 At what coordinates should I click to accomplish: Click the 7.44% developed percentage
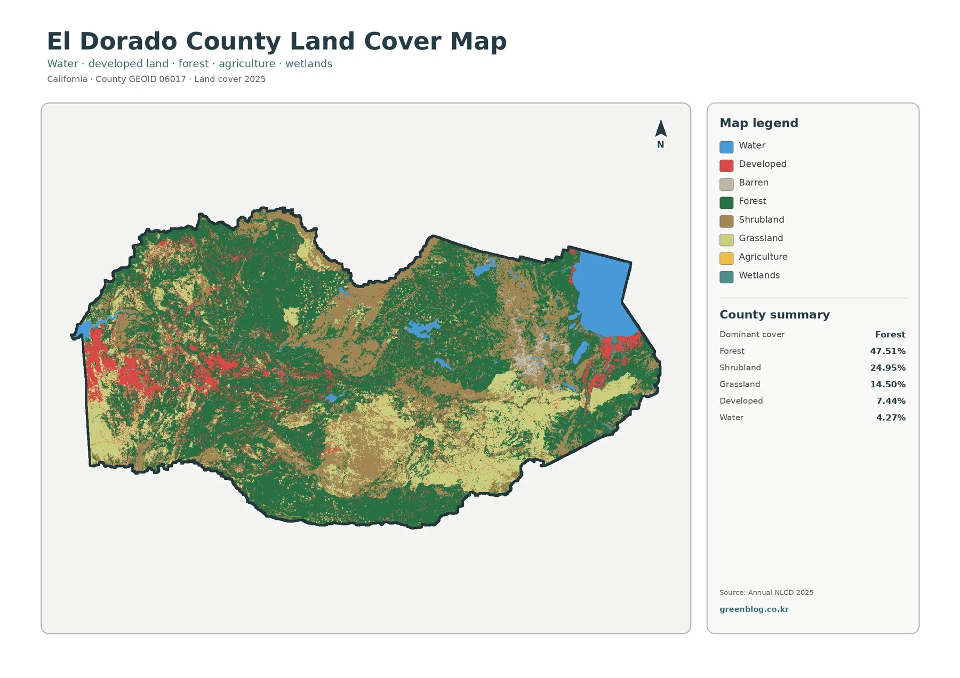[x=891, y=401]
